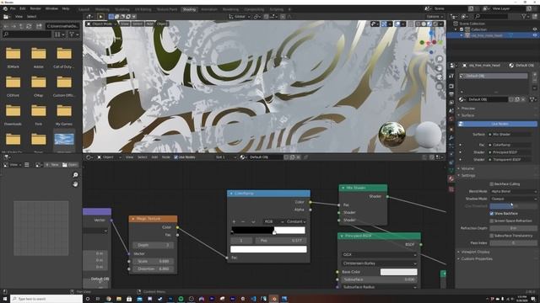Viewport: 540px width, 303px height.
Task: Open the Window menu
Action: tap(51, 8)
